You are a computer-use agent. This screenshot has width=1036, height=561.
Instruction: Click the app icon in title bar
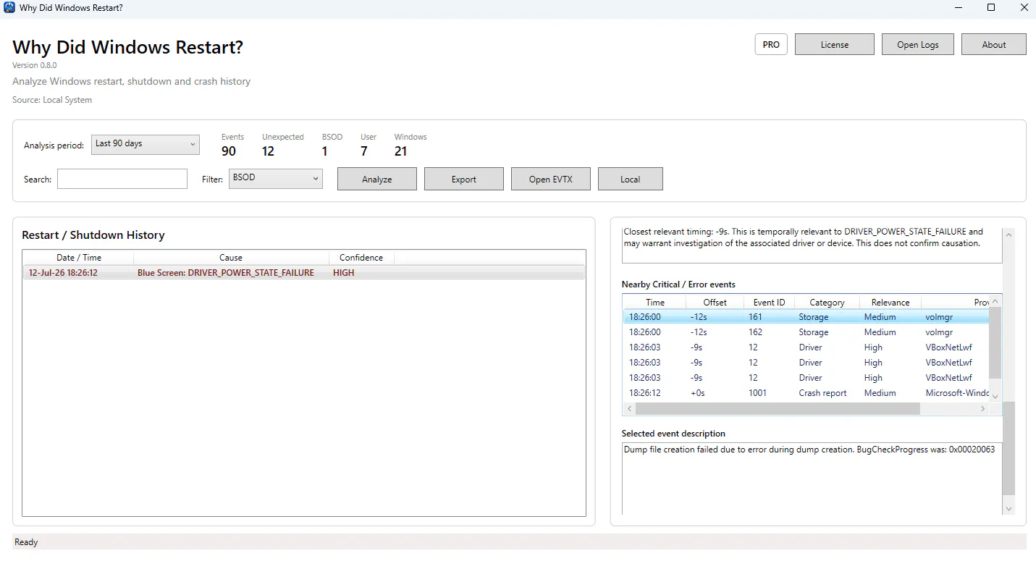tap(9, 8)
